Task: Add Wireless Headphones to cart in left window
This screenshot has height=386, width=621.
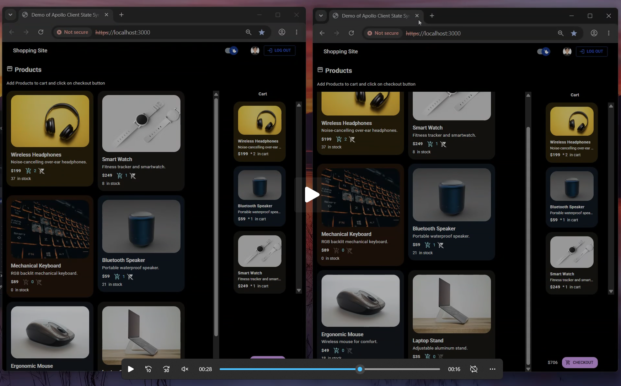Action: click(28, 171)
